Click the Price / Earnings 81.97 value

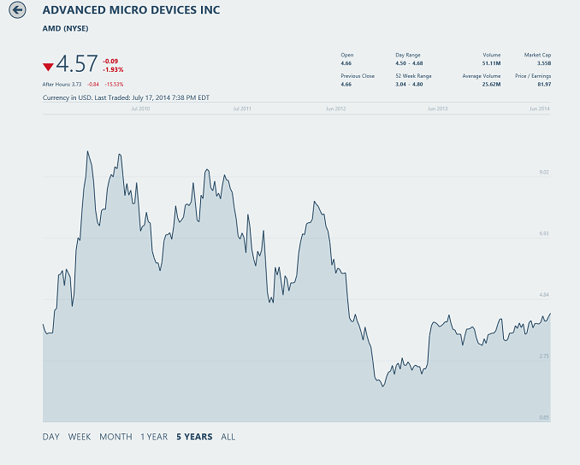(x=544, y=85)
